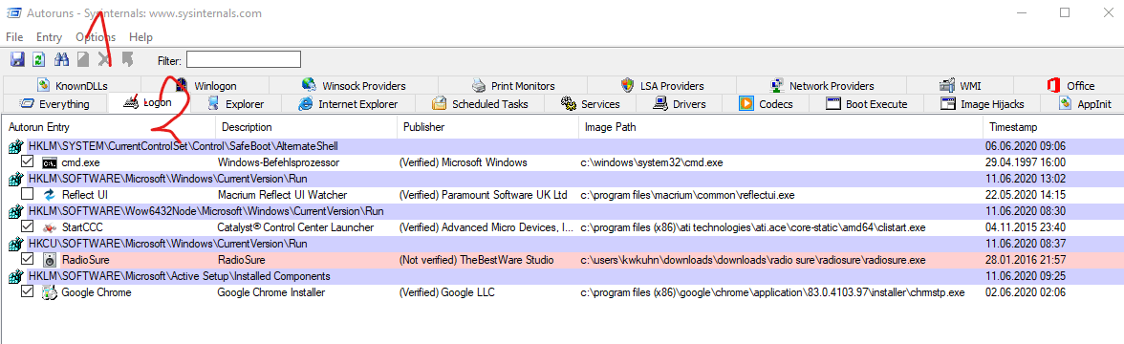
Task: Uncheck the cmd.exe autorun entry
Action: 27,162
